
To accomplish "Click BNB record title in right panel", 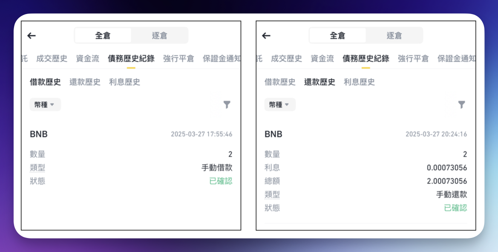I will click(x=273, y=134).
